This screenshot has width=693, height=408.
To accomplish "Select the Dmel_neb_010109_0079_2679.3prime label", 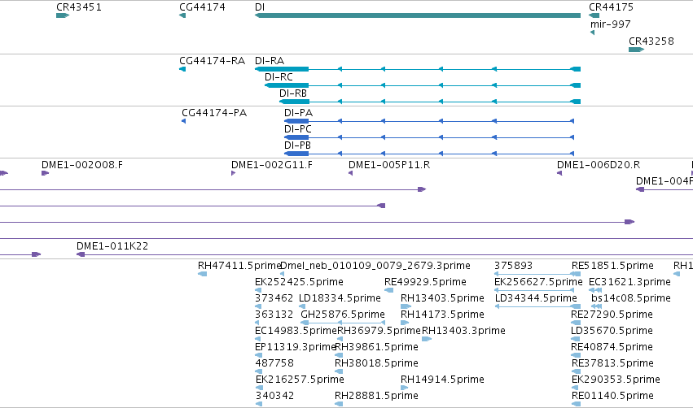I will click(375, 266).
